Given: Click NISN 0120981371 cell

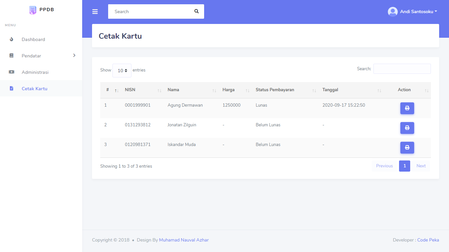Looking at the screenshot, I should click(138, 145).
